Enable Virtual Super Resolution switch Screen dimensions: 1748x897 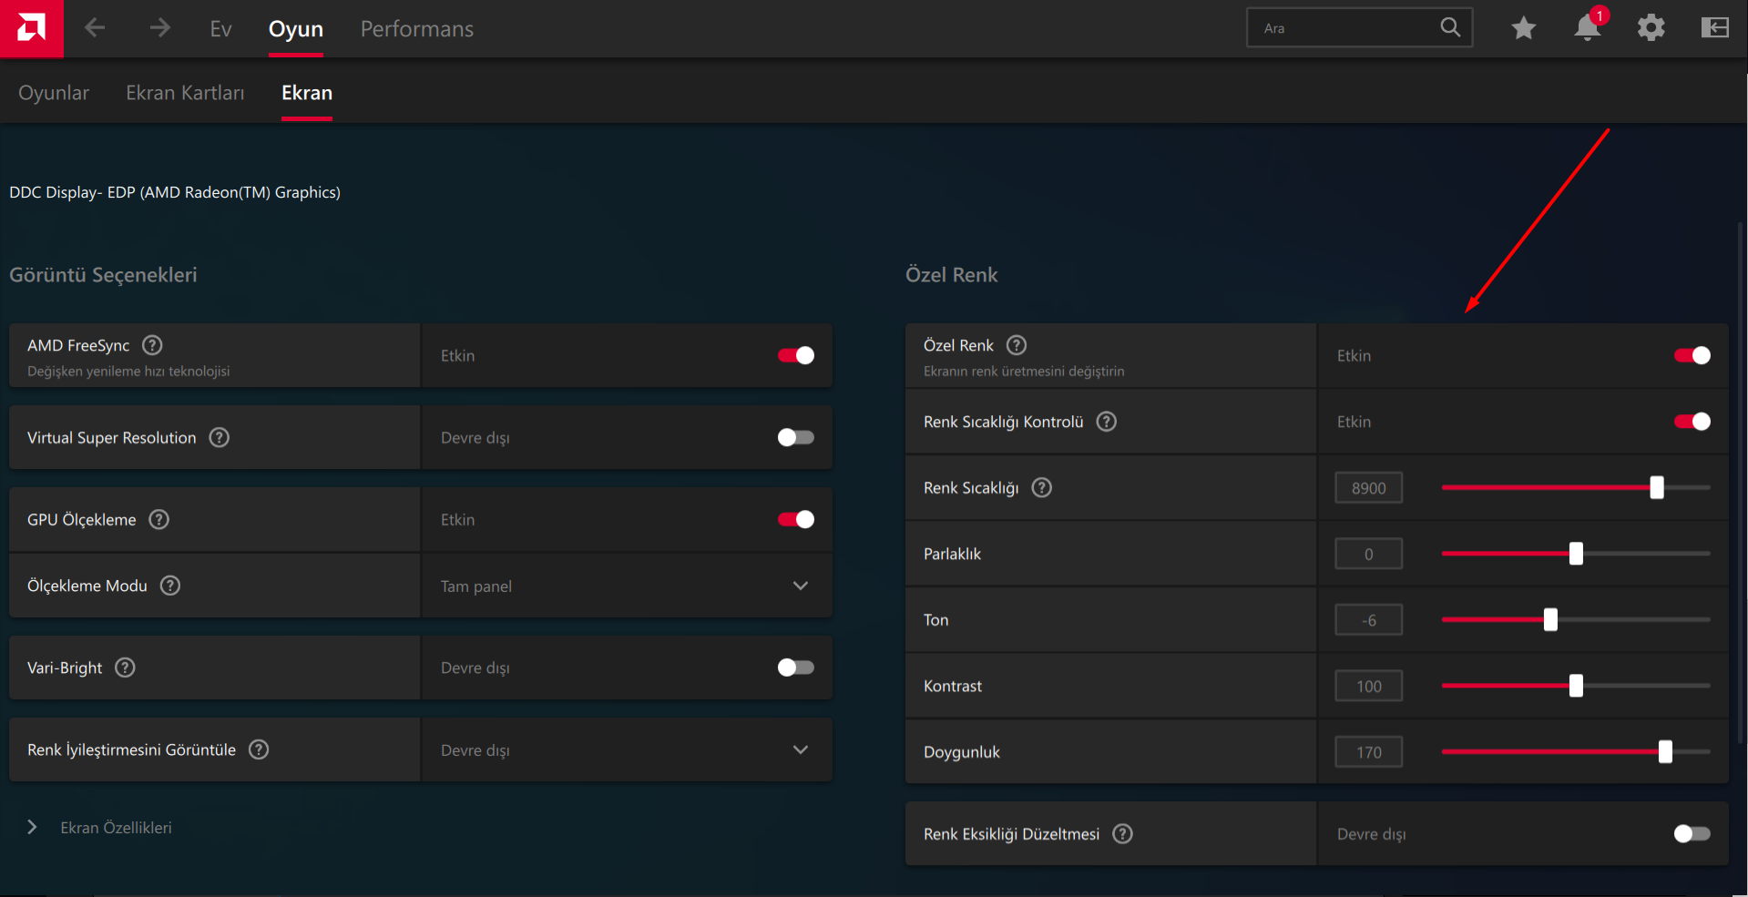point(796,437)
